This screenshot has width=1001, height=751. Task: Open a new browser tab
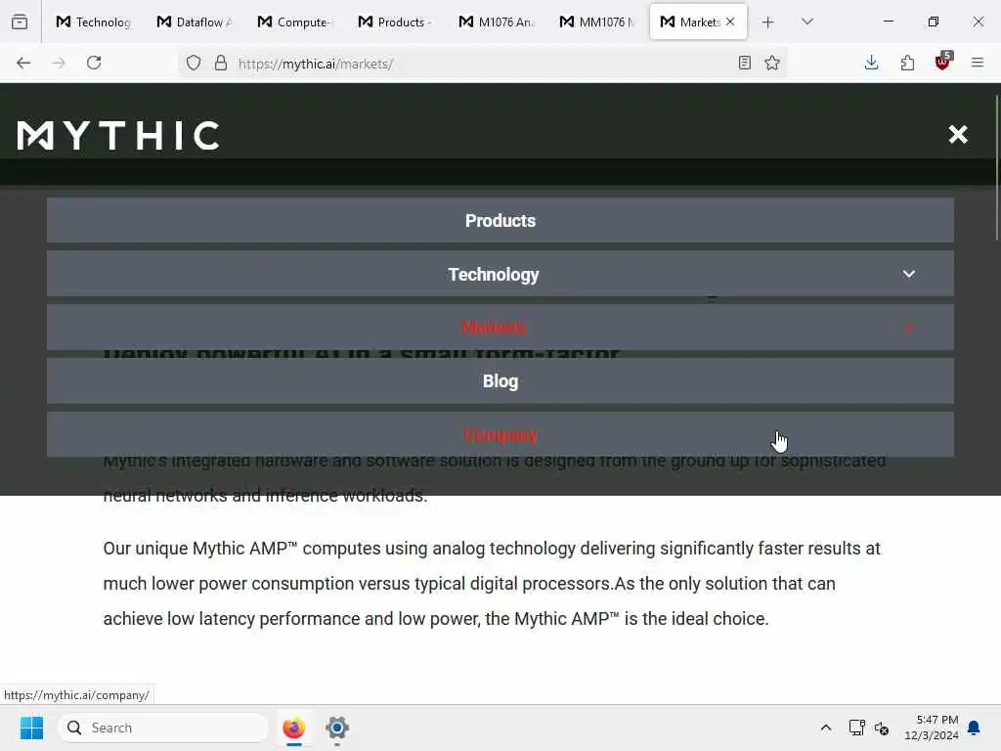768,22
